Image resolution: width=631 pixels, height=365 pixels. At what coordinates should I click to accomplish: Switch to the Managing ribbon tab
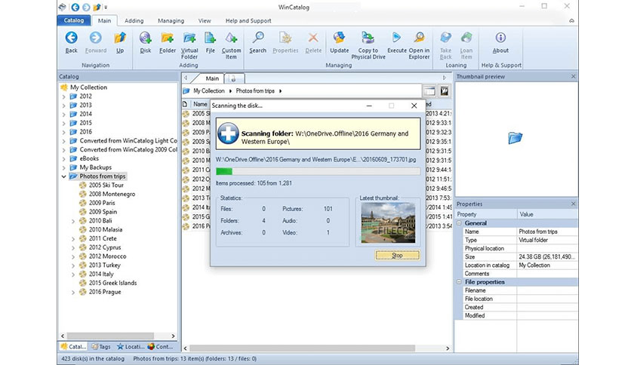click(171, 20)
